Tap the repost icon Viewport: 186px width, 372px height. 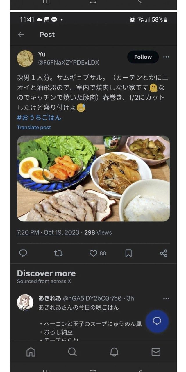coord(58,253)
